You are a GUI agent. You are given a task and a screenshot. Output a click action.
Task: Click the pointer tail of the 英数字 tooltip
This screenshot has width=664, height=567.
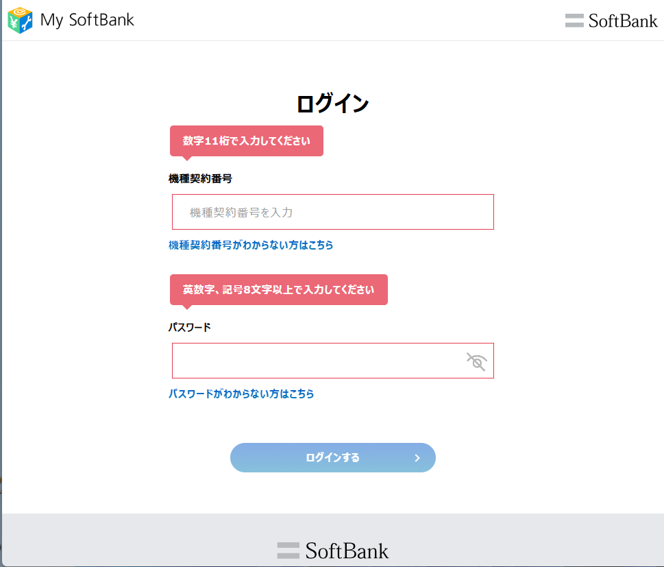click(186, 307)
